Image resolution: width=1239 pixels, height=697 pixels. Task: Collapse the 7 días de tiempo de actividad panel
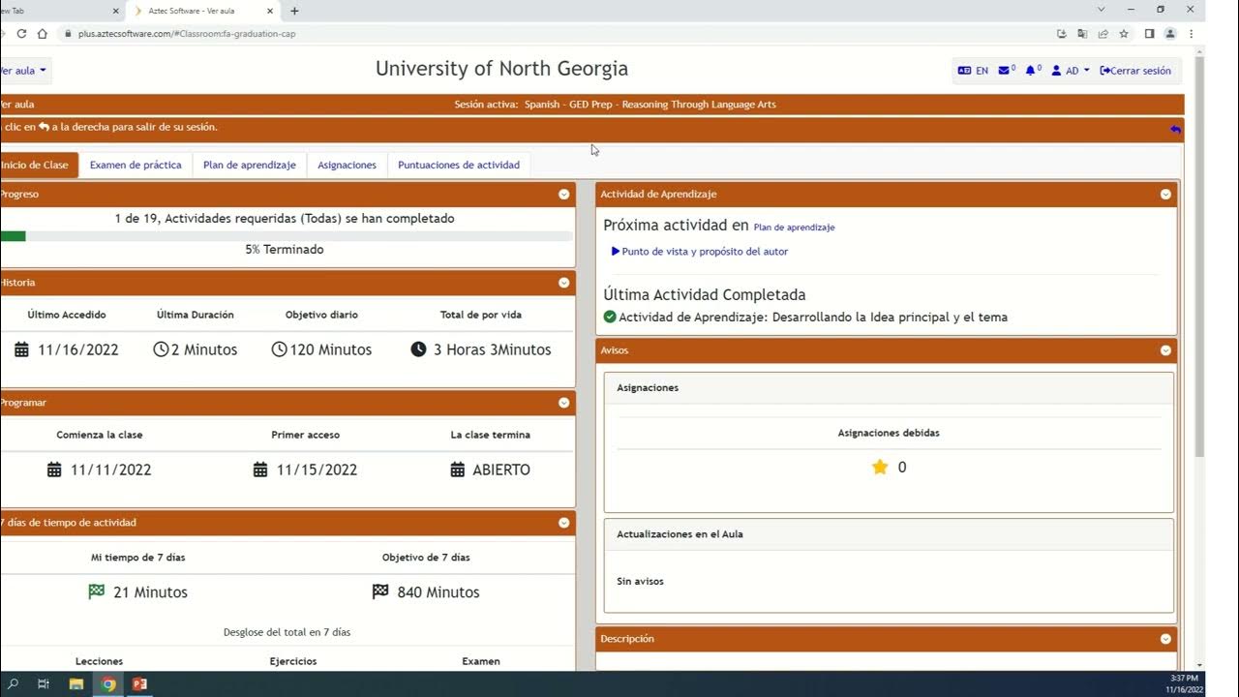563,523
